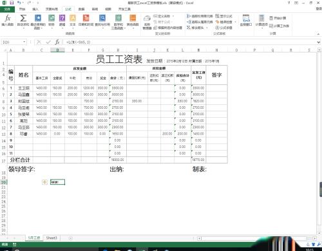The image size is (322, 251).
Task: Open the Watch Window icon
Action: [x=246, y=21]
